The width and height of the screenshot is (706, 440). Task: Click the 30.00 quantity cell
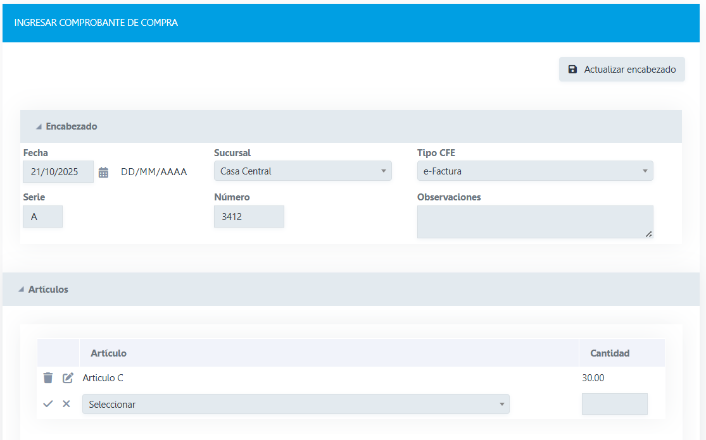(x=593, y=378)
